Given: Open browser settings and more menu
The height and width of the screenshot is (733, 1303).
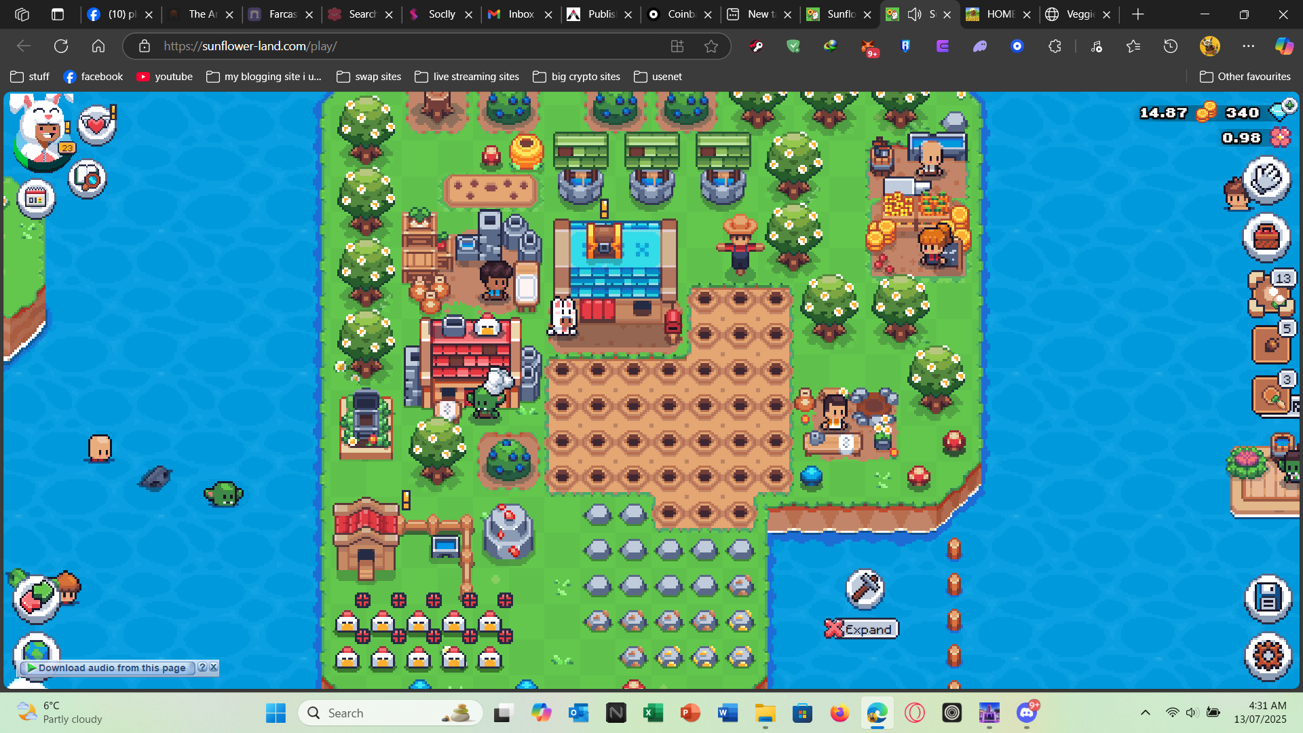Looking at the screenshot, I should tap(1248, 46).
